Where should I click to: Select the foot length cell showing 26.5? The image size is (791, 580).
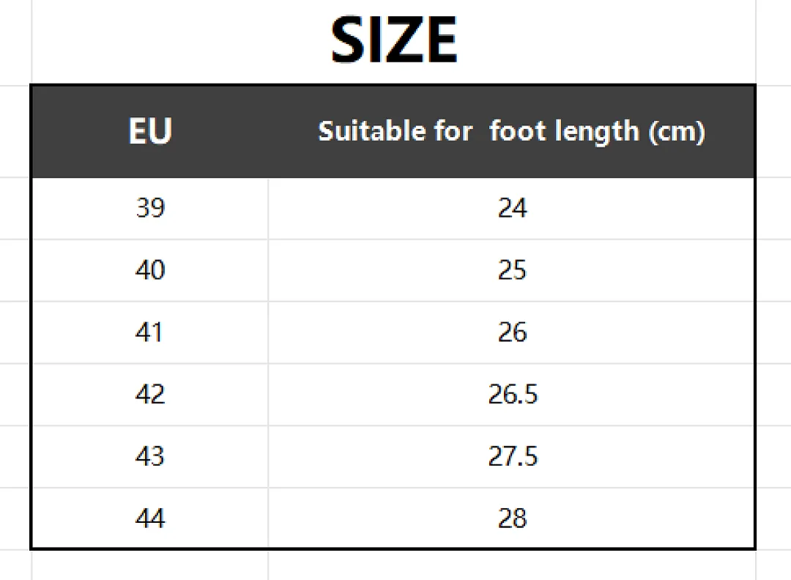(511, 395)
